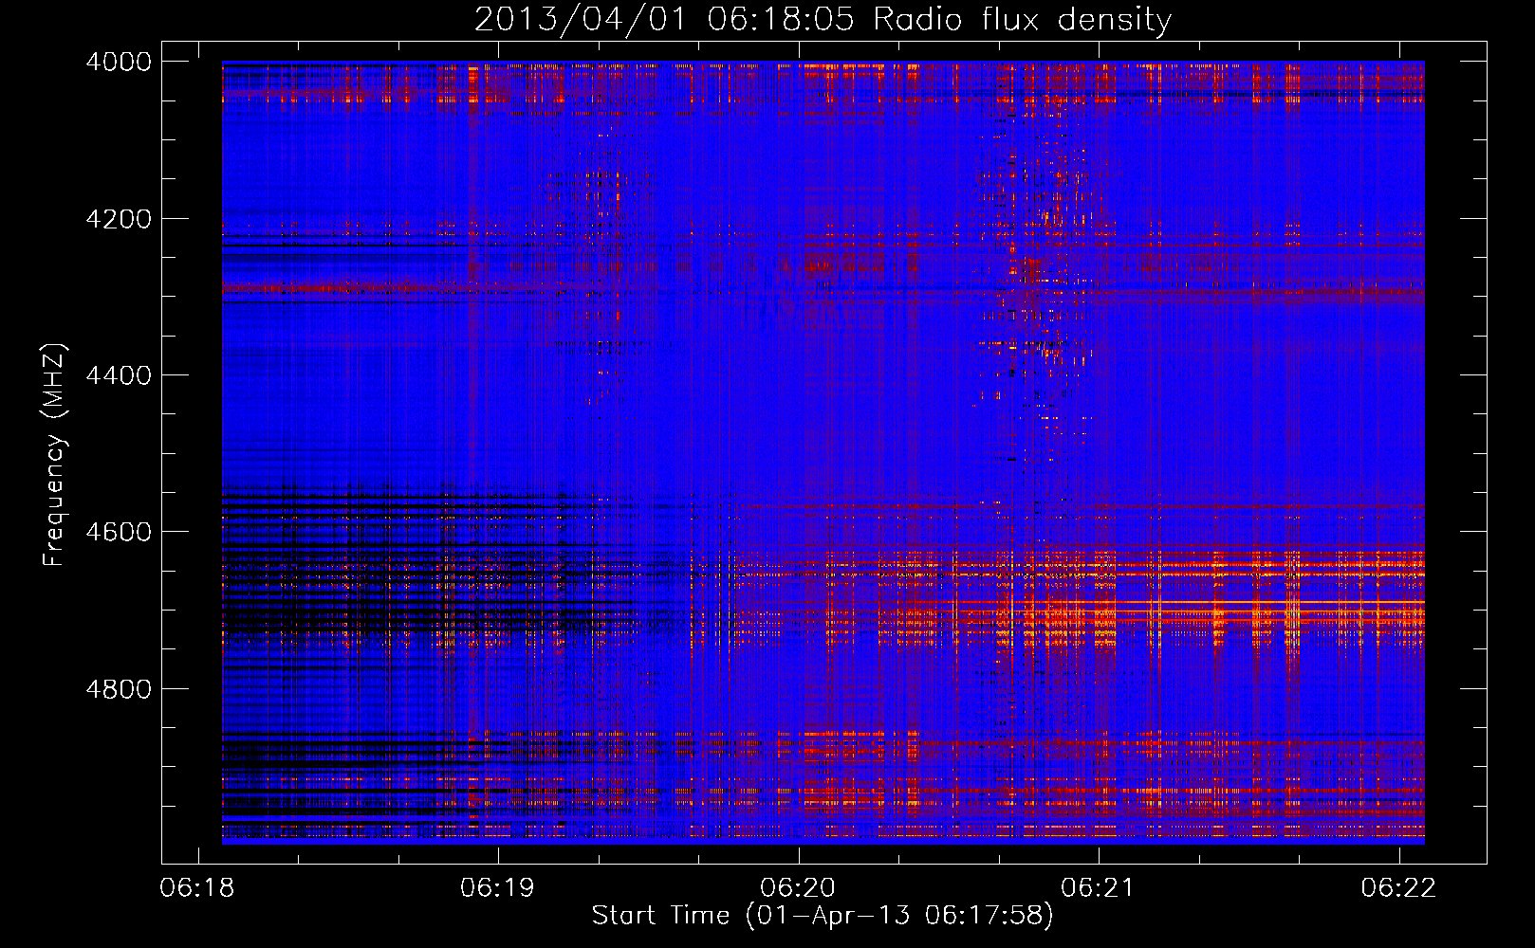Click the 06:18 time axis label
The image size is (1535, 948).
(x=197, y=888)
